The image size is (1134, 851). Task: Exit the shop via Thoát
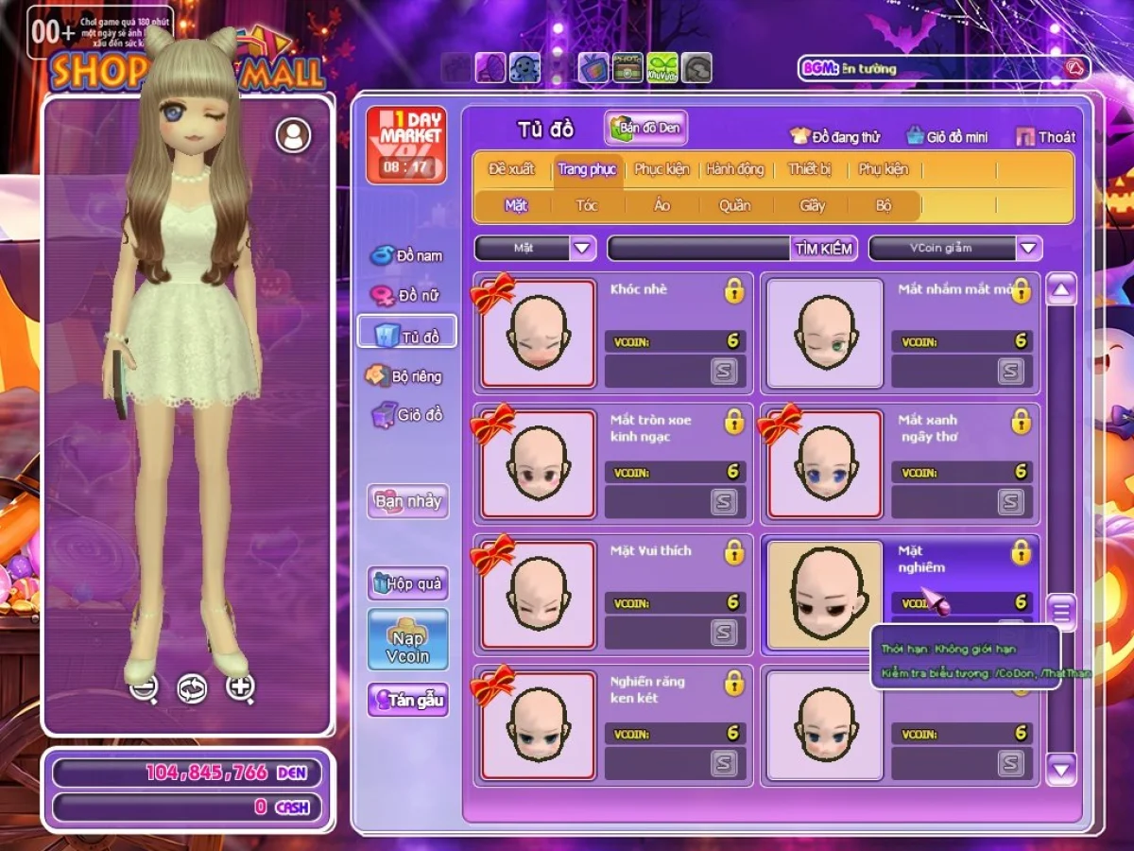point(1045,137)
